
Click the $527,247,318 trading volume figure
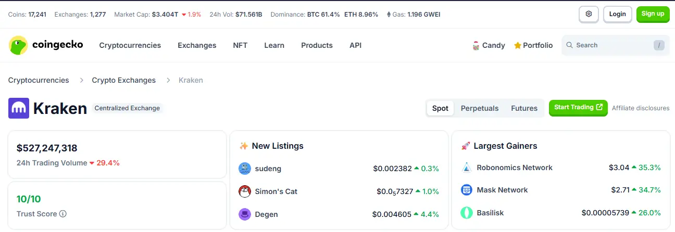coord(47,148)
